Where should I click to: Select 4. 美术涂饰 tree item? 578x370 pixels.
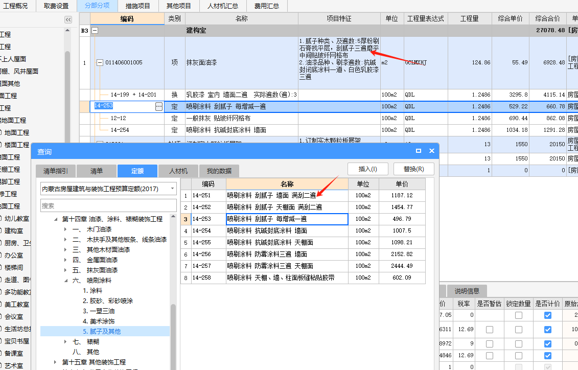(x=99, y=321)
